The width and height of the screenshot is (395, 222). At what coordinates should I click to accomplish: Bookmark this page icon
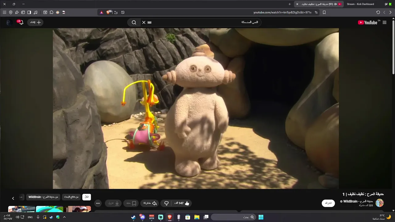point(324,12)
